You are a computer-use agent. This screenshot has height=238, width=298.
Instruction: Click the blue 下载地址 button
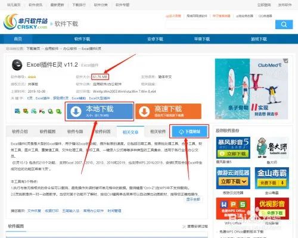[x=190, y=131]
